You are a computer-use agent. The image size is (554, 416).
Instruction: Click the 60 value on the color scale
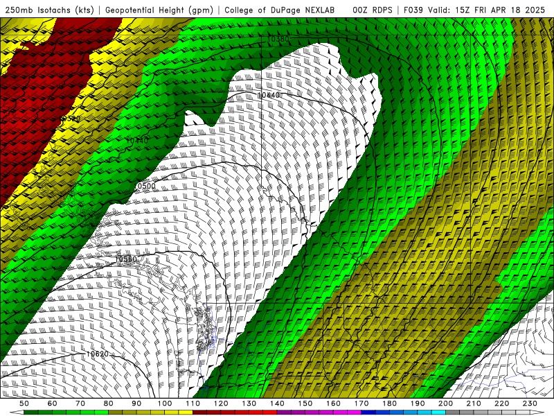[53, 404]
